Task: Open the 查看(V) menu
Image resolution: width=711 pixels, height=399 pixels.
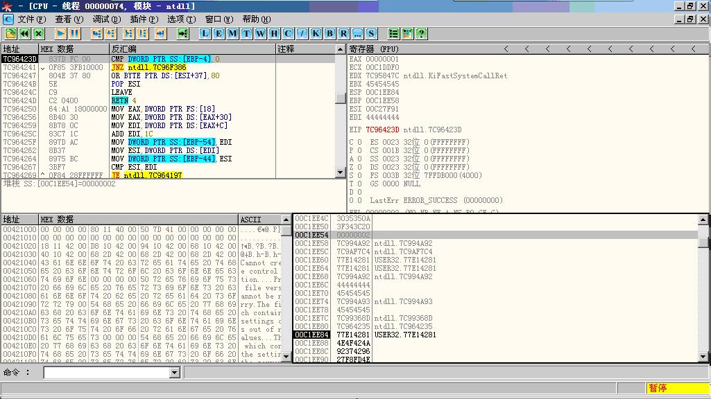Action: (69, 19)
